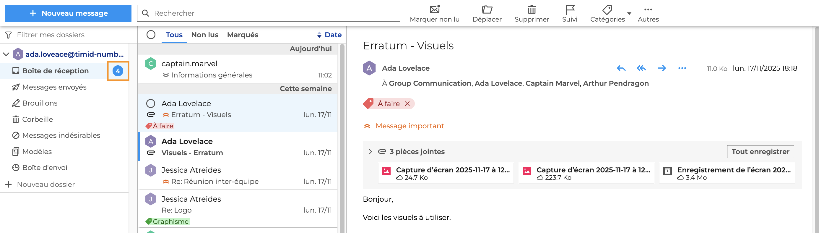Collapse the ada.loveace account folder tree
This screenshot has height=233, width=819.
[x=6, y=54]
